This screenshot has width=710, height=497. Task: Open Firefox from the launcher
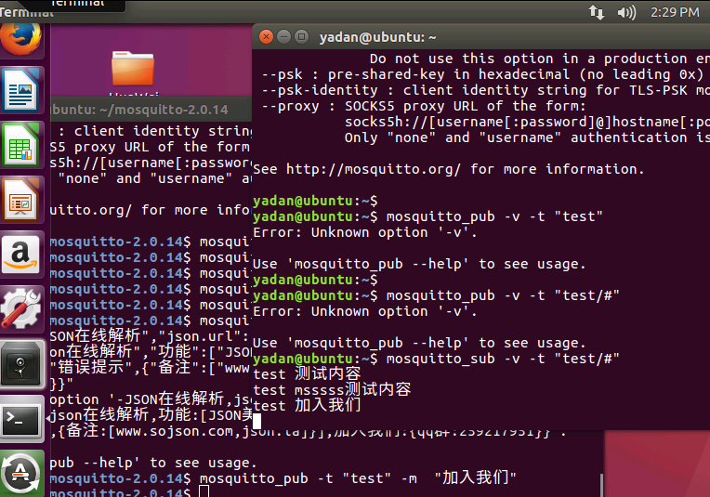click(20, 39)
